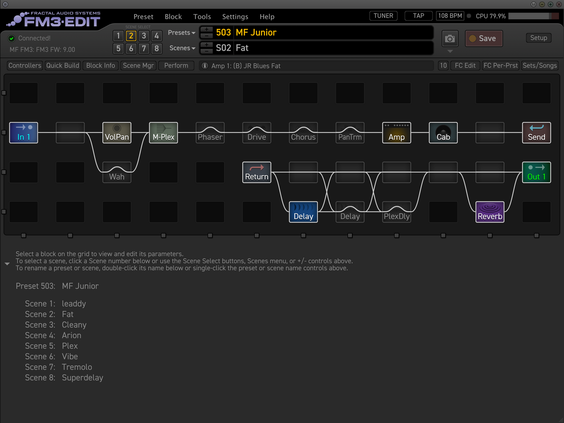Click the TAP tempo button
The width and height of the screenshot is (564, 423).
coord(418,16)
